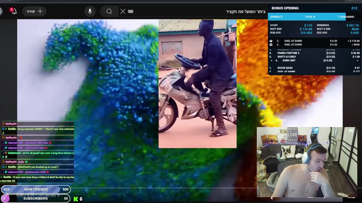This screenshot has width=362, height=203.
Task: Click BotRix's leveled up to Level 1 message
Action: [x=37, y=167]
